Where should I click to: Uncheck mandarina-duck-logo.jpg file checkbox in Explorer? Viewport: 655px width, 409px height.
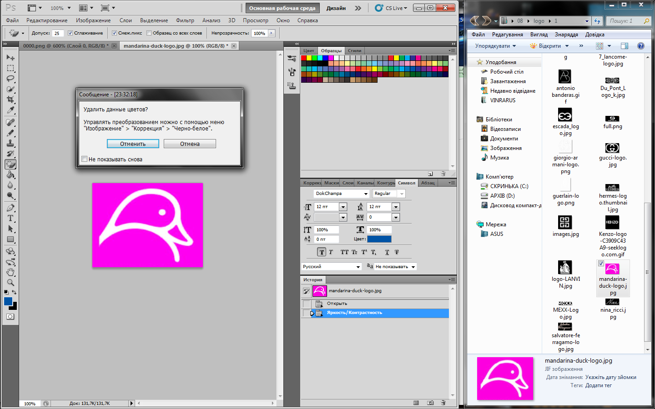[x=601, y=264]
